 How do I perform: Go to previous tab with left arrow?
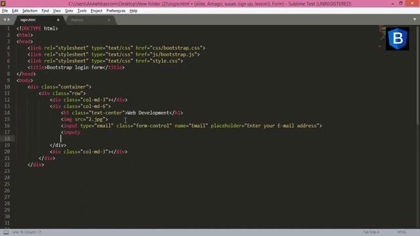(x=5, y=20)
